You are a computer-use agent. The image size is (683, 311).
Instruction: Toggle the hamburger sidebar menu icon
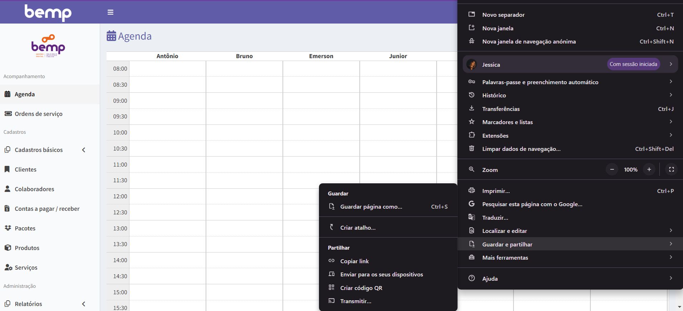coord(110,12)
